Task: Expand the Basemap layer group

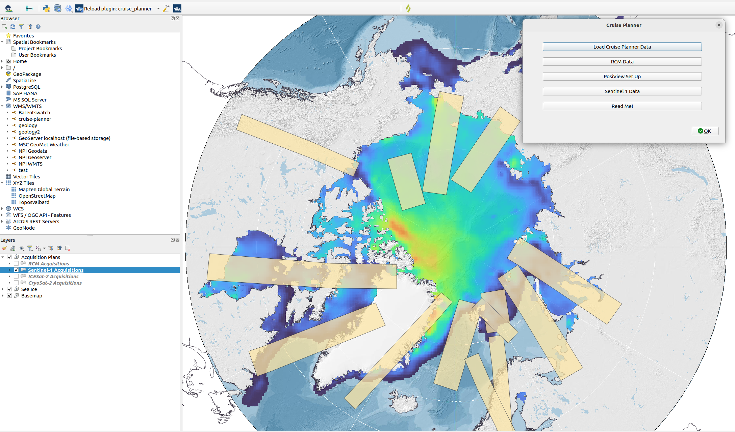Action: (3, 296)
